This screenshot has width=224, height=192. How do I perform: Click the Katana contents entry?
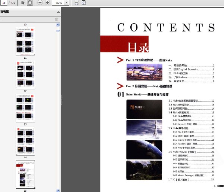pyautogui.click(x=192, y=77)
